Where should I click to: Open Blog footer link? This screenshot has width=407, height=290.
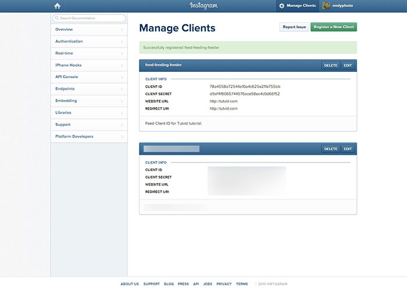(x=169, y=284)
